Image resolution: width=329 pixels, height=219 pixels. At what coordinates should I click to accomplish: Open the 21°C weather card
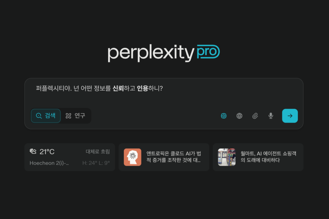[x=70, y=157]
